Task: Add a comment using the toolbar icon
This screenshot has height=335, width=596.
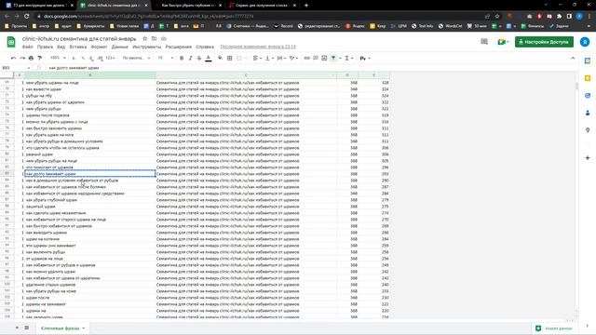Action: pos(316,58)
